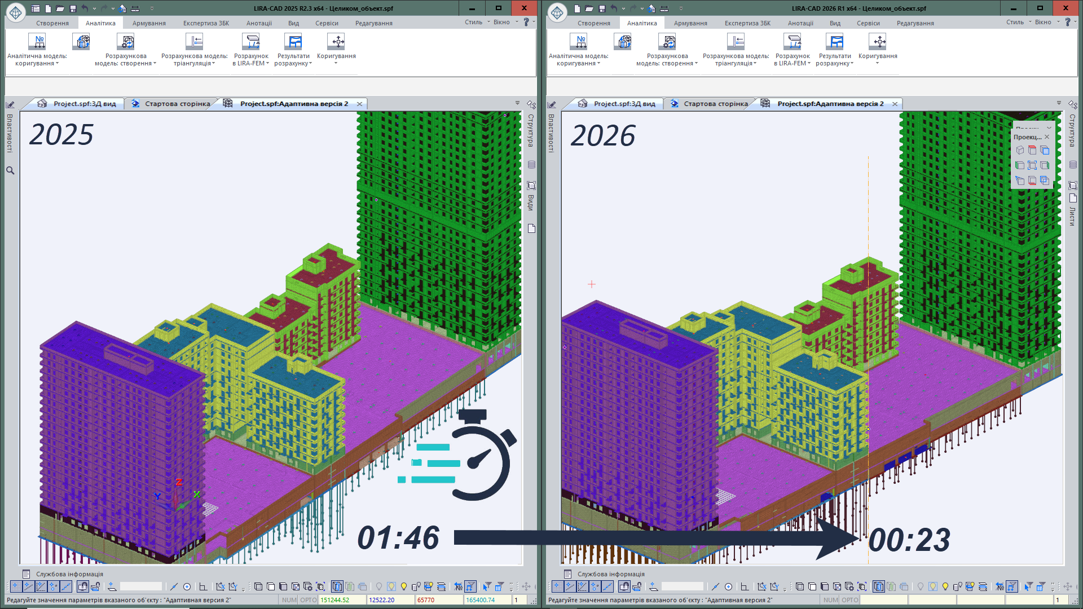Expand 'Розрахункова модель: створення' dropdown in left ribbon
The height and width of the screenshot is (609, 1083).
pos(155,64)
